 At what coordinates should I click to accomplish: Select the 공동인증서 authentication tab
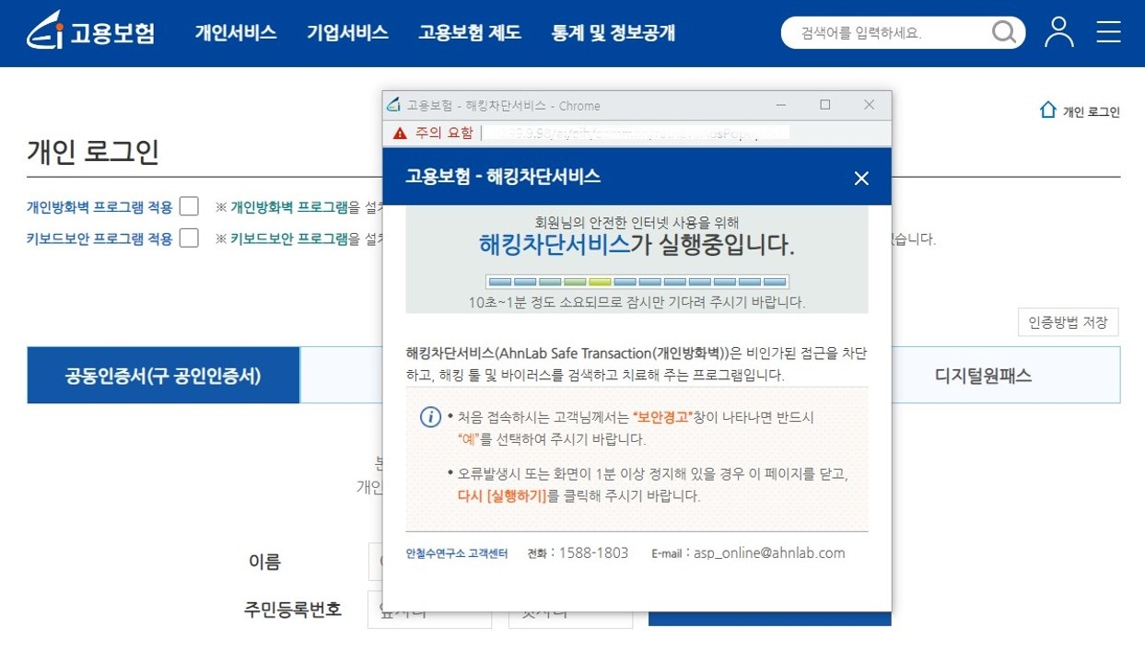162,375
